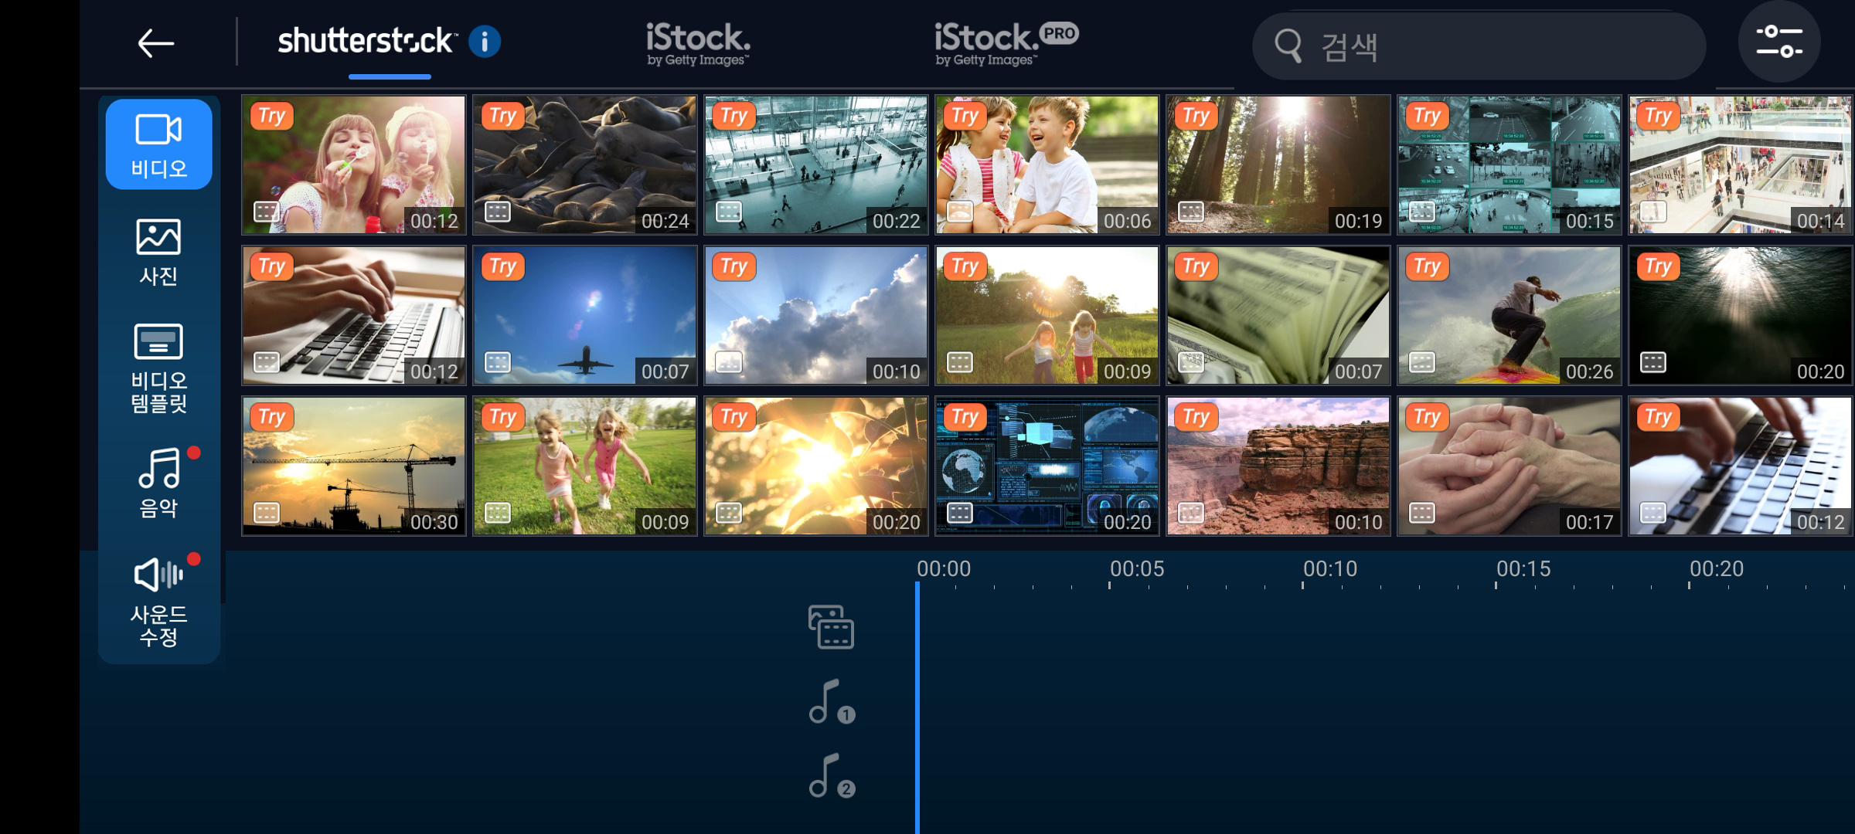Viewport: 1855px width, 834px height.
Task: Open the filter settings sliders icon
Action: 1779,42
